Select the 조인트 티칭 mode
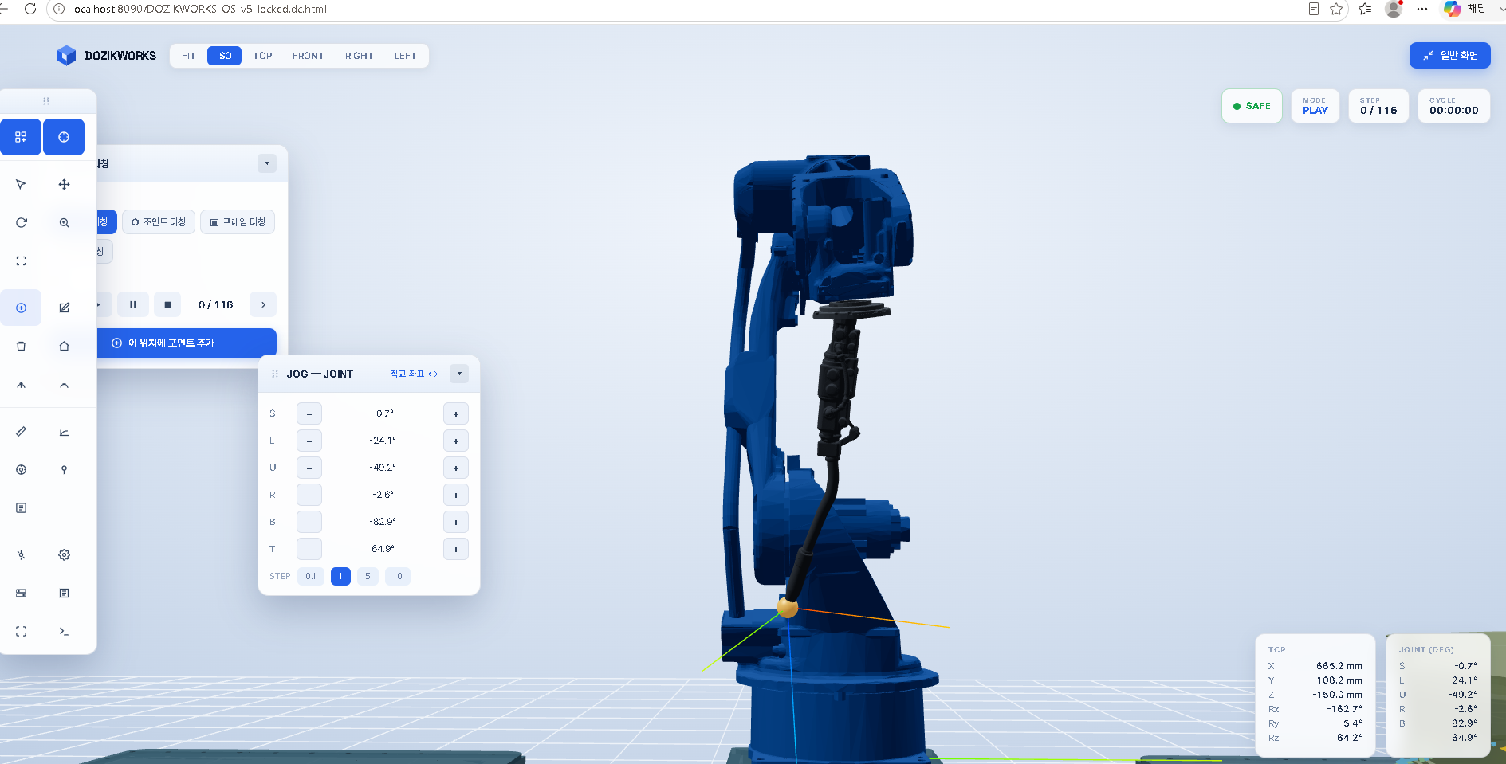This screenshot has width=1506, height=764. pos(159,222)
